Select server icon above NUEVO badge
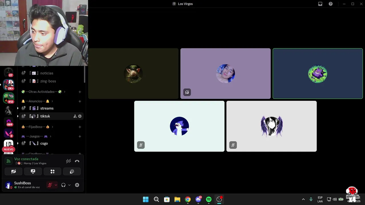 [9, 144]
